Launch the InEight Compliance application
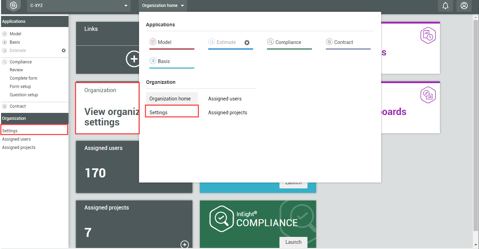Image resolution: width=479 pixels, height=249 pixels. (293, 242)
